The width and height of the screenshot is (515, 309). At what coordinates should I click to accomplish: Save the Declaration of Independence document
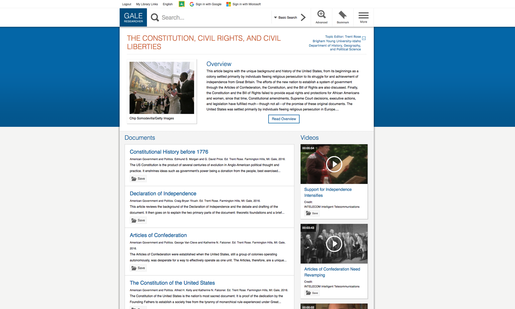click(138, 220)
